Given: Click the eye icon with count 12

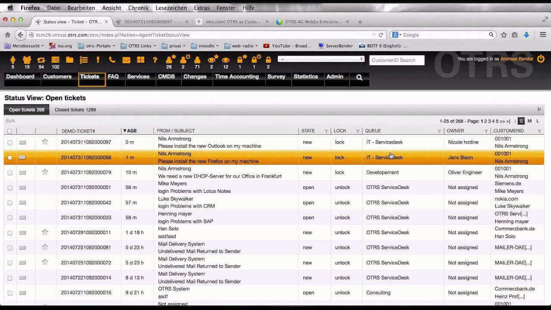Looking at the screenshot, I should tap(226, 60).
